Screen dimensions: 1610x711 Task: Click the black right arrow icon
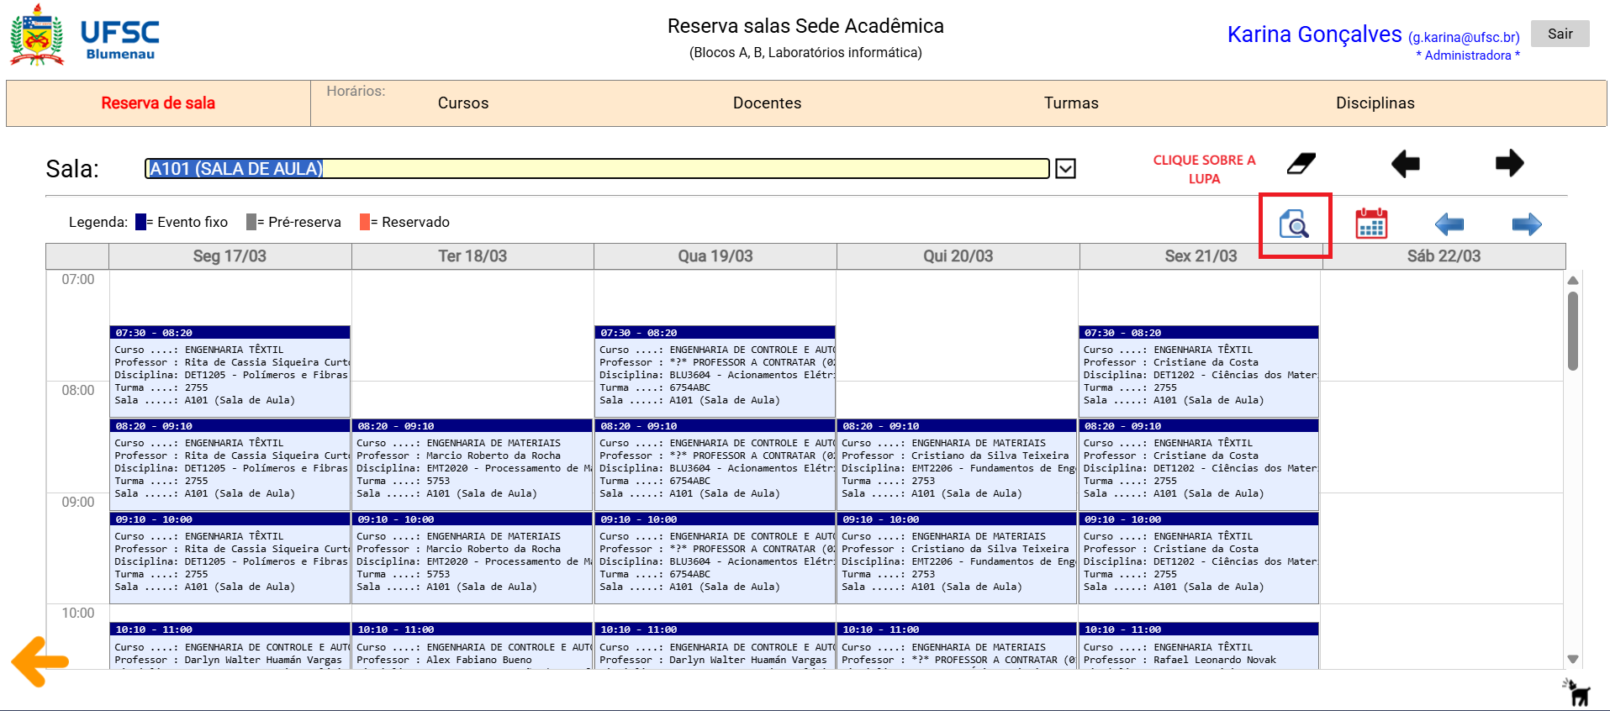(x=1509, y=163)
